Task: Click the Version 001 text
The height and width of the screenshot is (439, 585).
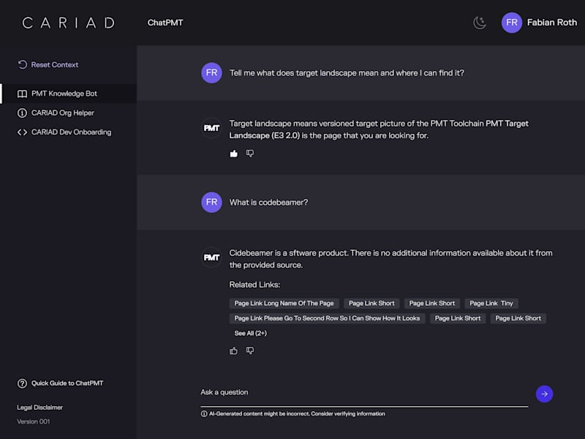Action: coord(33,421)
